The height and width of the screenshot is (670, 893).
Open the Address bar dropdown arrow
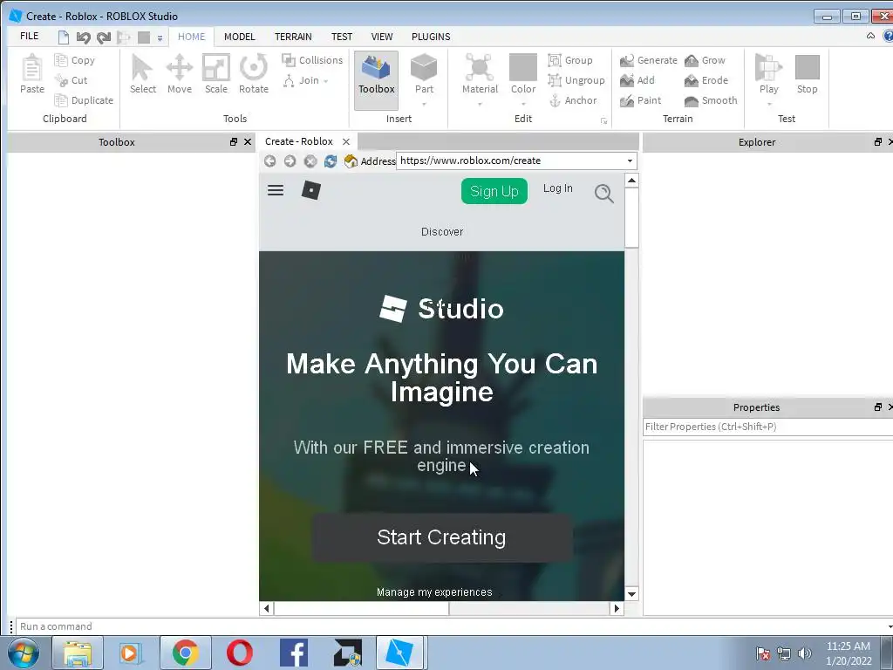(x=630, y=161)
